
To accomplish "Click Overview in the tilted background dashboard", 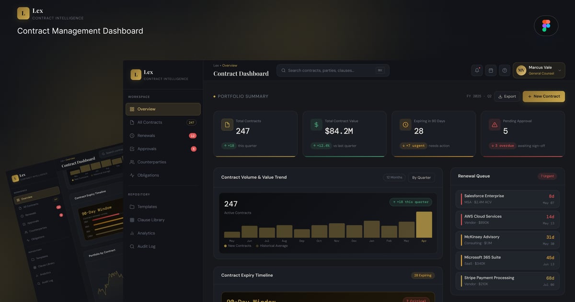I will coord(36,196).
